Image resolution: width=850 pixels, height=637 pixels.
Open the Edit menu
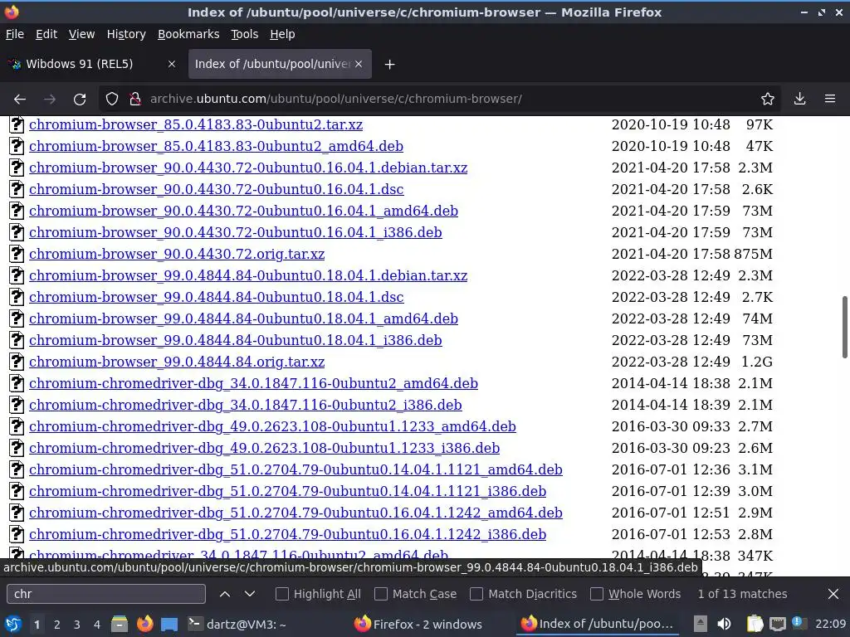tap(46, 34)
